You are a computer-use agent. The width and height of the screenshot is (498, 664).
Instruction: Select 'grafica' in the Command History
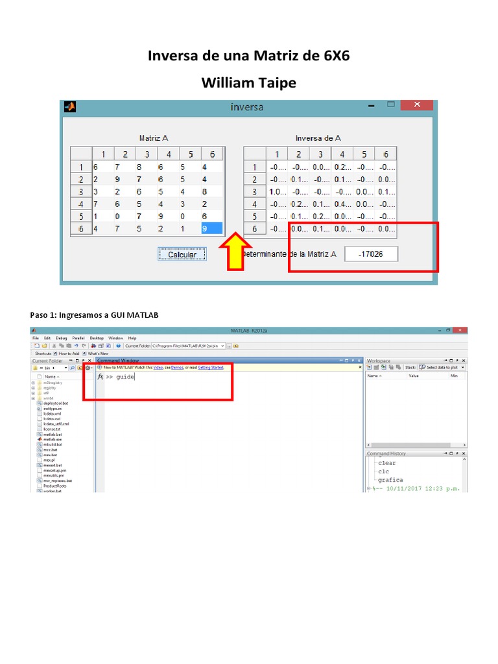tap(390, 480)
